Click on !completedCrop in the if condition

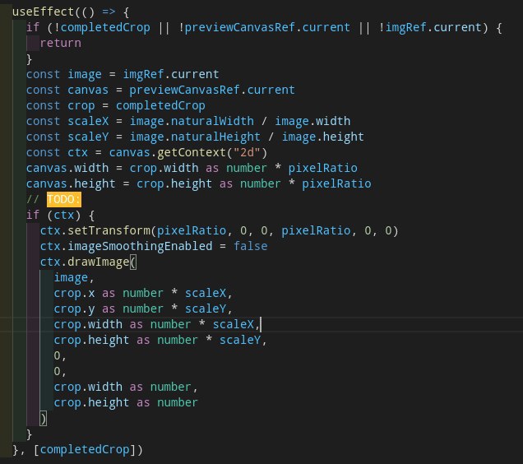(102, 27)
